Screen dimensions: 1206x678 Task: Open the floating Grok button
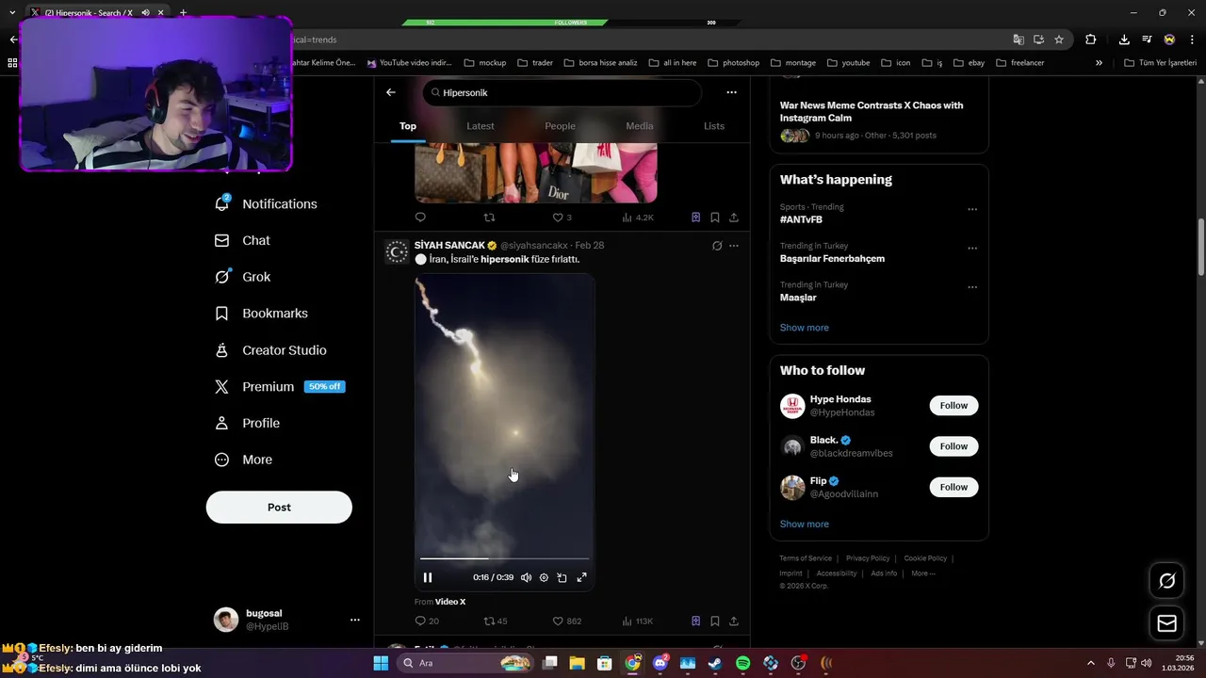pos(1166,581)
